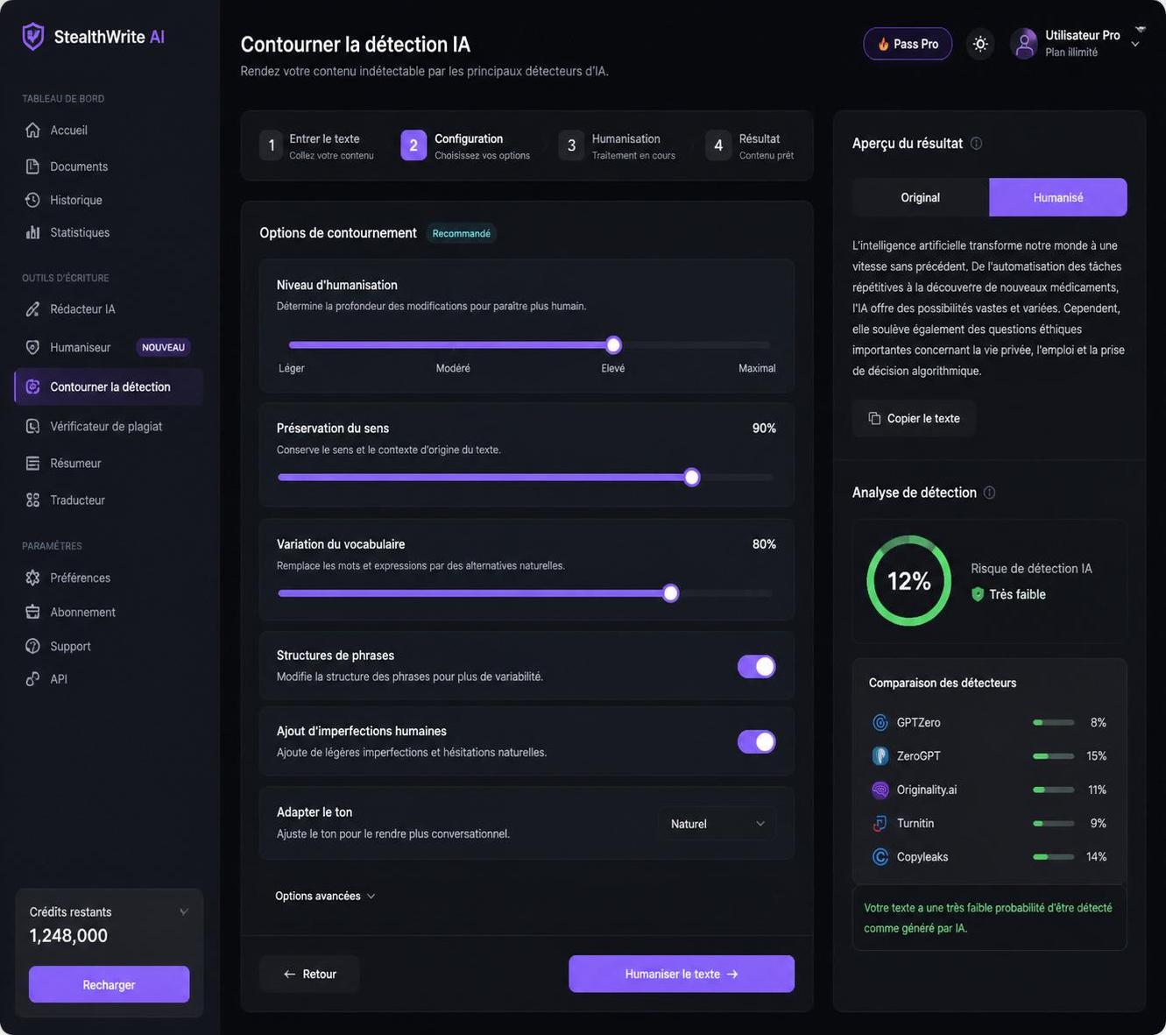
Task: Click the Retour button
Action: coord(309,974)
